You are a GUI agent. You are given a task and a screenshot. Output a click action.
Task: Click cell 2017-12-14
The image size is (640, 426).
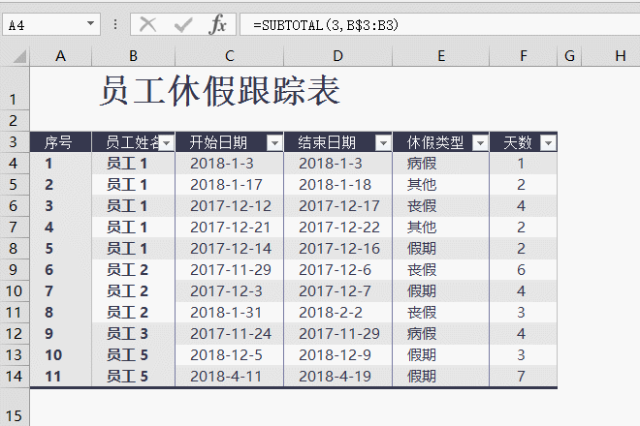(230, 248)
